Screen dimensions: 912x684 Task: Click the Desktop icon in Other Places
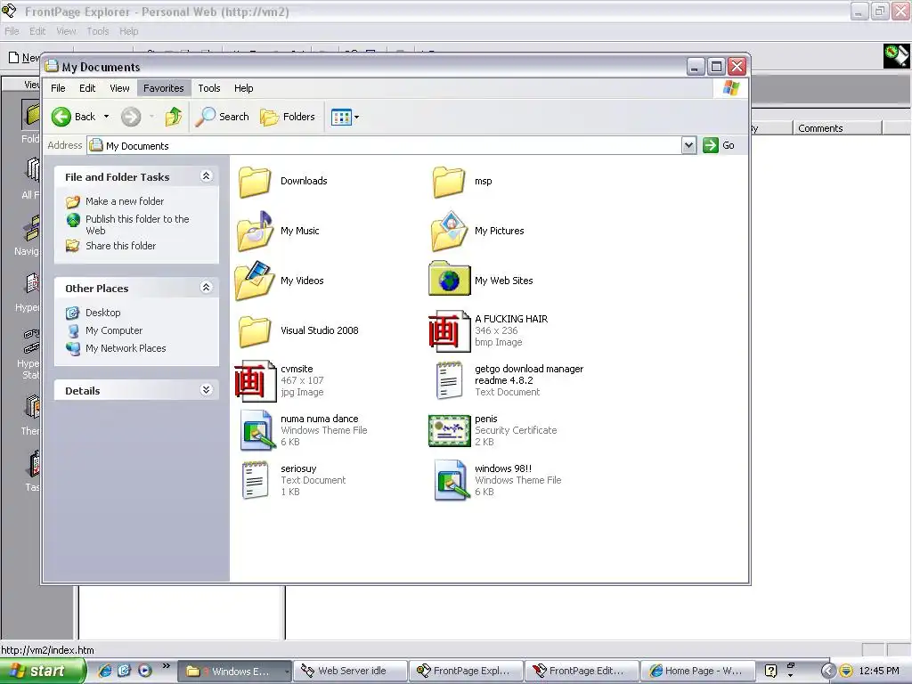coord(73,313)
